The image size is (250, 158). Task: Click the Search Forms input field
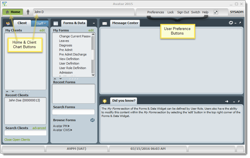click(73, 112)
